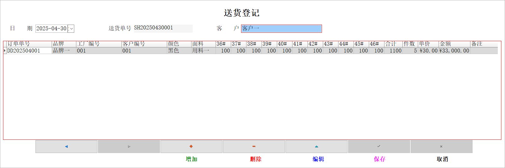Click the 单价 column header
The image size is (505, 168).
tap(428, 44)
